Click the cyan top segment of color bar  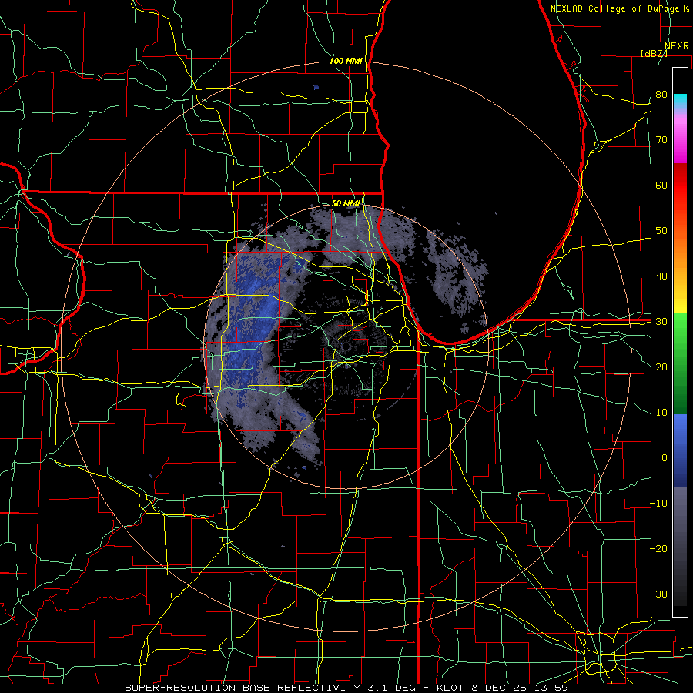[x=680, y=101]
